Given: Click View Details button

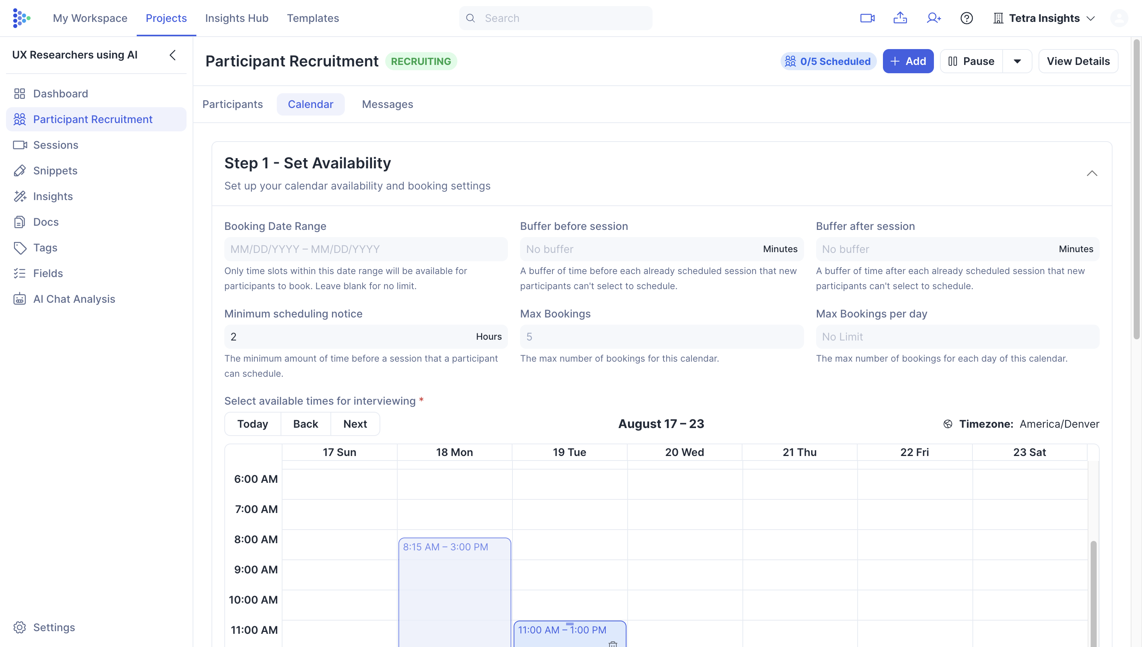Looking at the screenshot, I should coord(1078,61).
